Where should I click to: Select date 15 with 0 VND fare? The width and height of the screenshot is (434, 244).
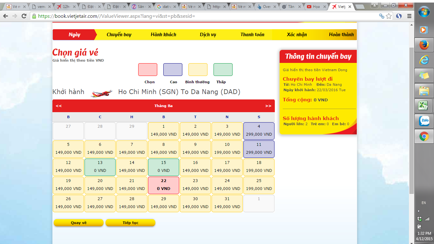pyautogui.click(x=164, y=167)
